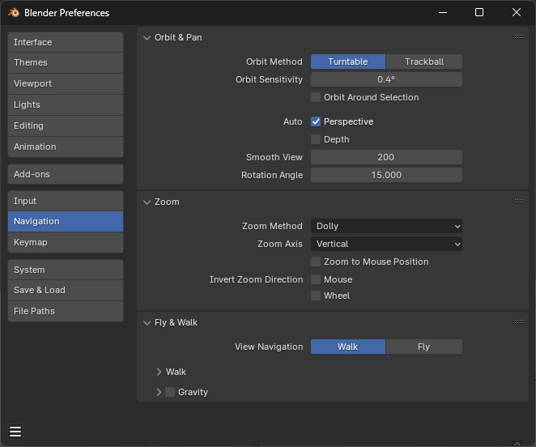The image size is (536, 447).
Task: Open the Keymap preferences tab
Action: click(x=66, y=242)
